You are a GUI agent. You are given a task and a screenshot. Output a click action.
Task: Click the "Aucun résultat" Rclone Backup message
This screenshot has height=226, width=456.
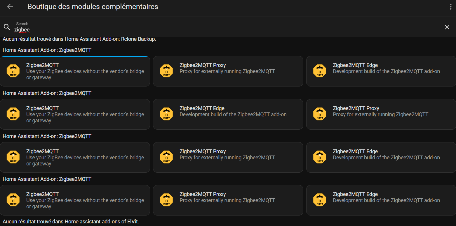[79, 39]
